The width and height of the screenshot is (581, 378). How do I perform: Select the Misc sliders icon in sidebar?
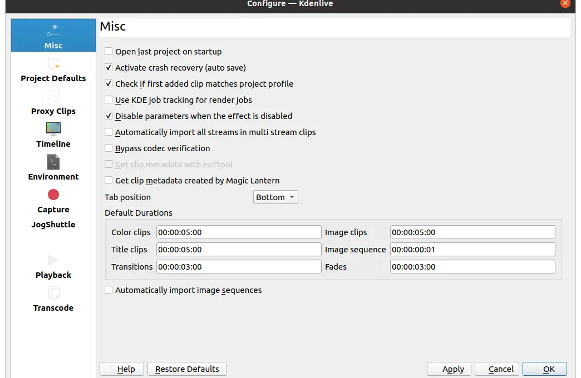(53, 31)
